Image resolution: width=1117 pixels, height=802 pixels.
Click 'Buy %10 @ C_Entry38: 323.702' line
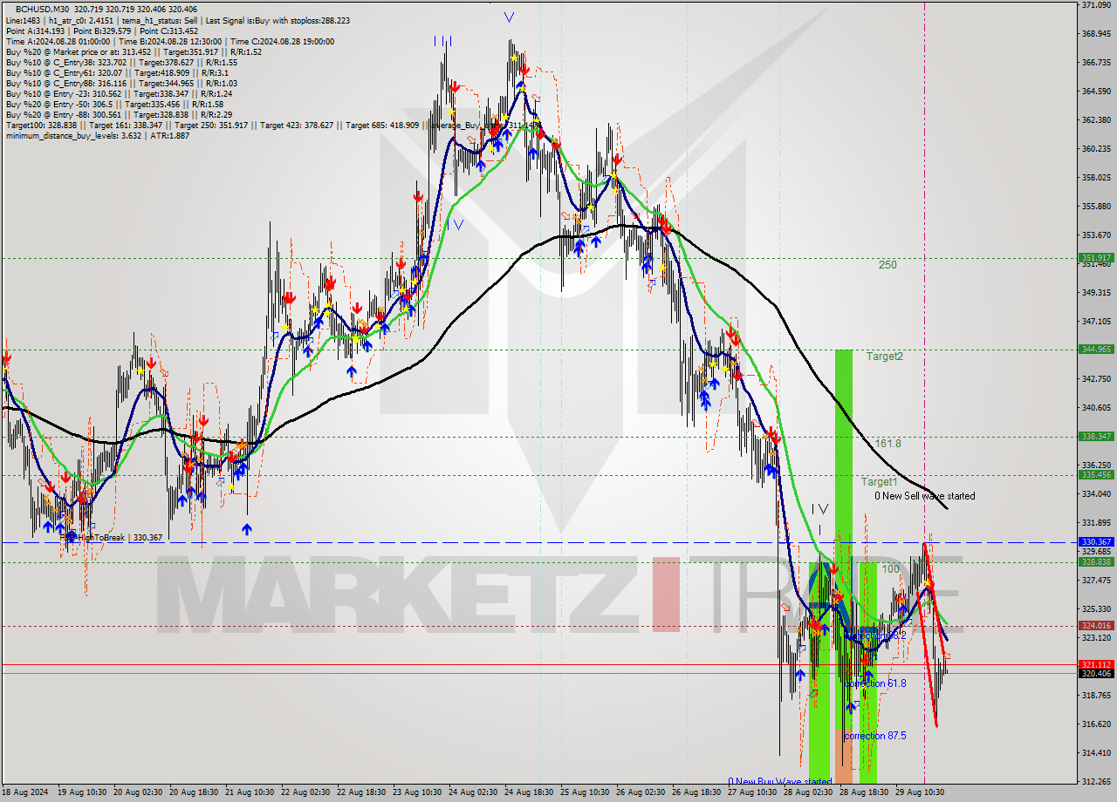120,63
